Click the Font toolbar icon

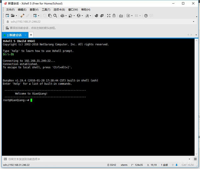coord(87,16)
